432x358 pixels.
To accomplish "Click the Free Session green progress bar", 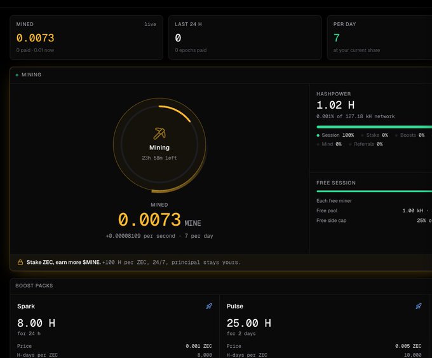I will click(374, 191).
